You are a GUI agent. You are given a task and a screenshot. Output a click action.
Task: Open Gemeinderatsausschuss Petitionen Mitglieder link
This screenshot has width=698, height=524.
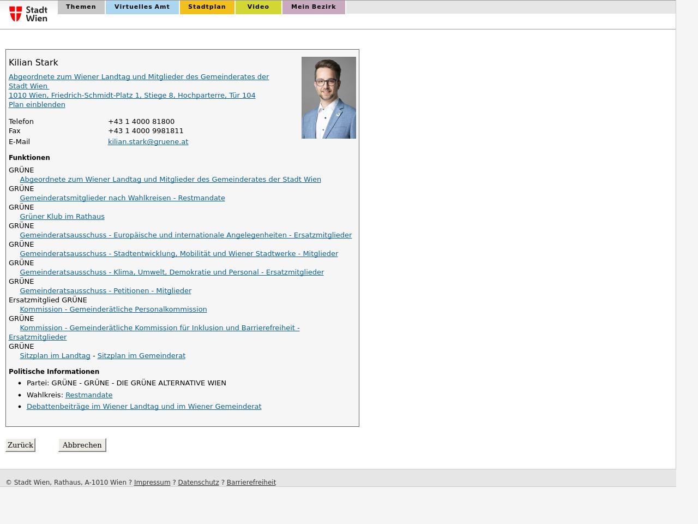click(105, 291)
